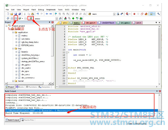Close the Build Output panel with the red X
This screenshot has width=168, height=130.
(160, 91)
